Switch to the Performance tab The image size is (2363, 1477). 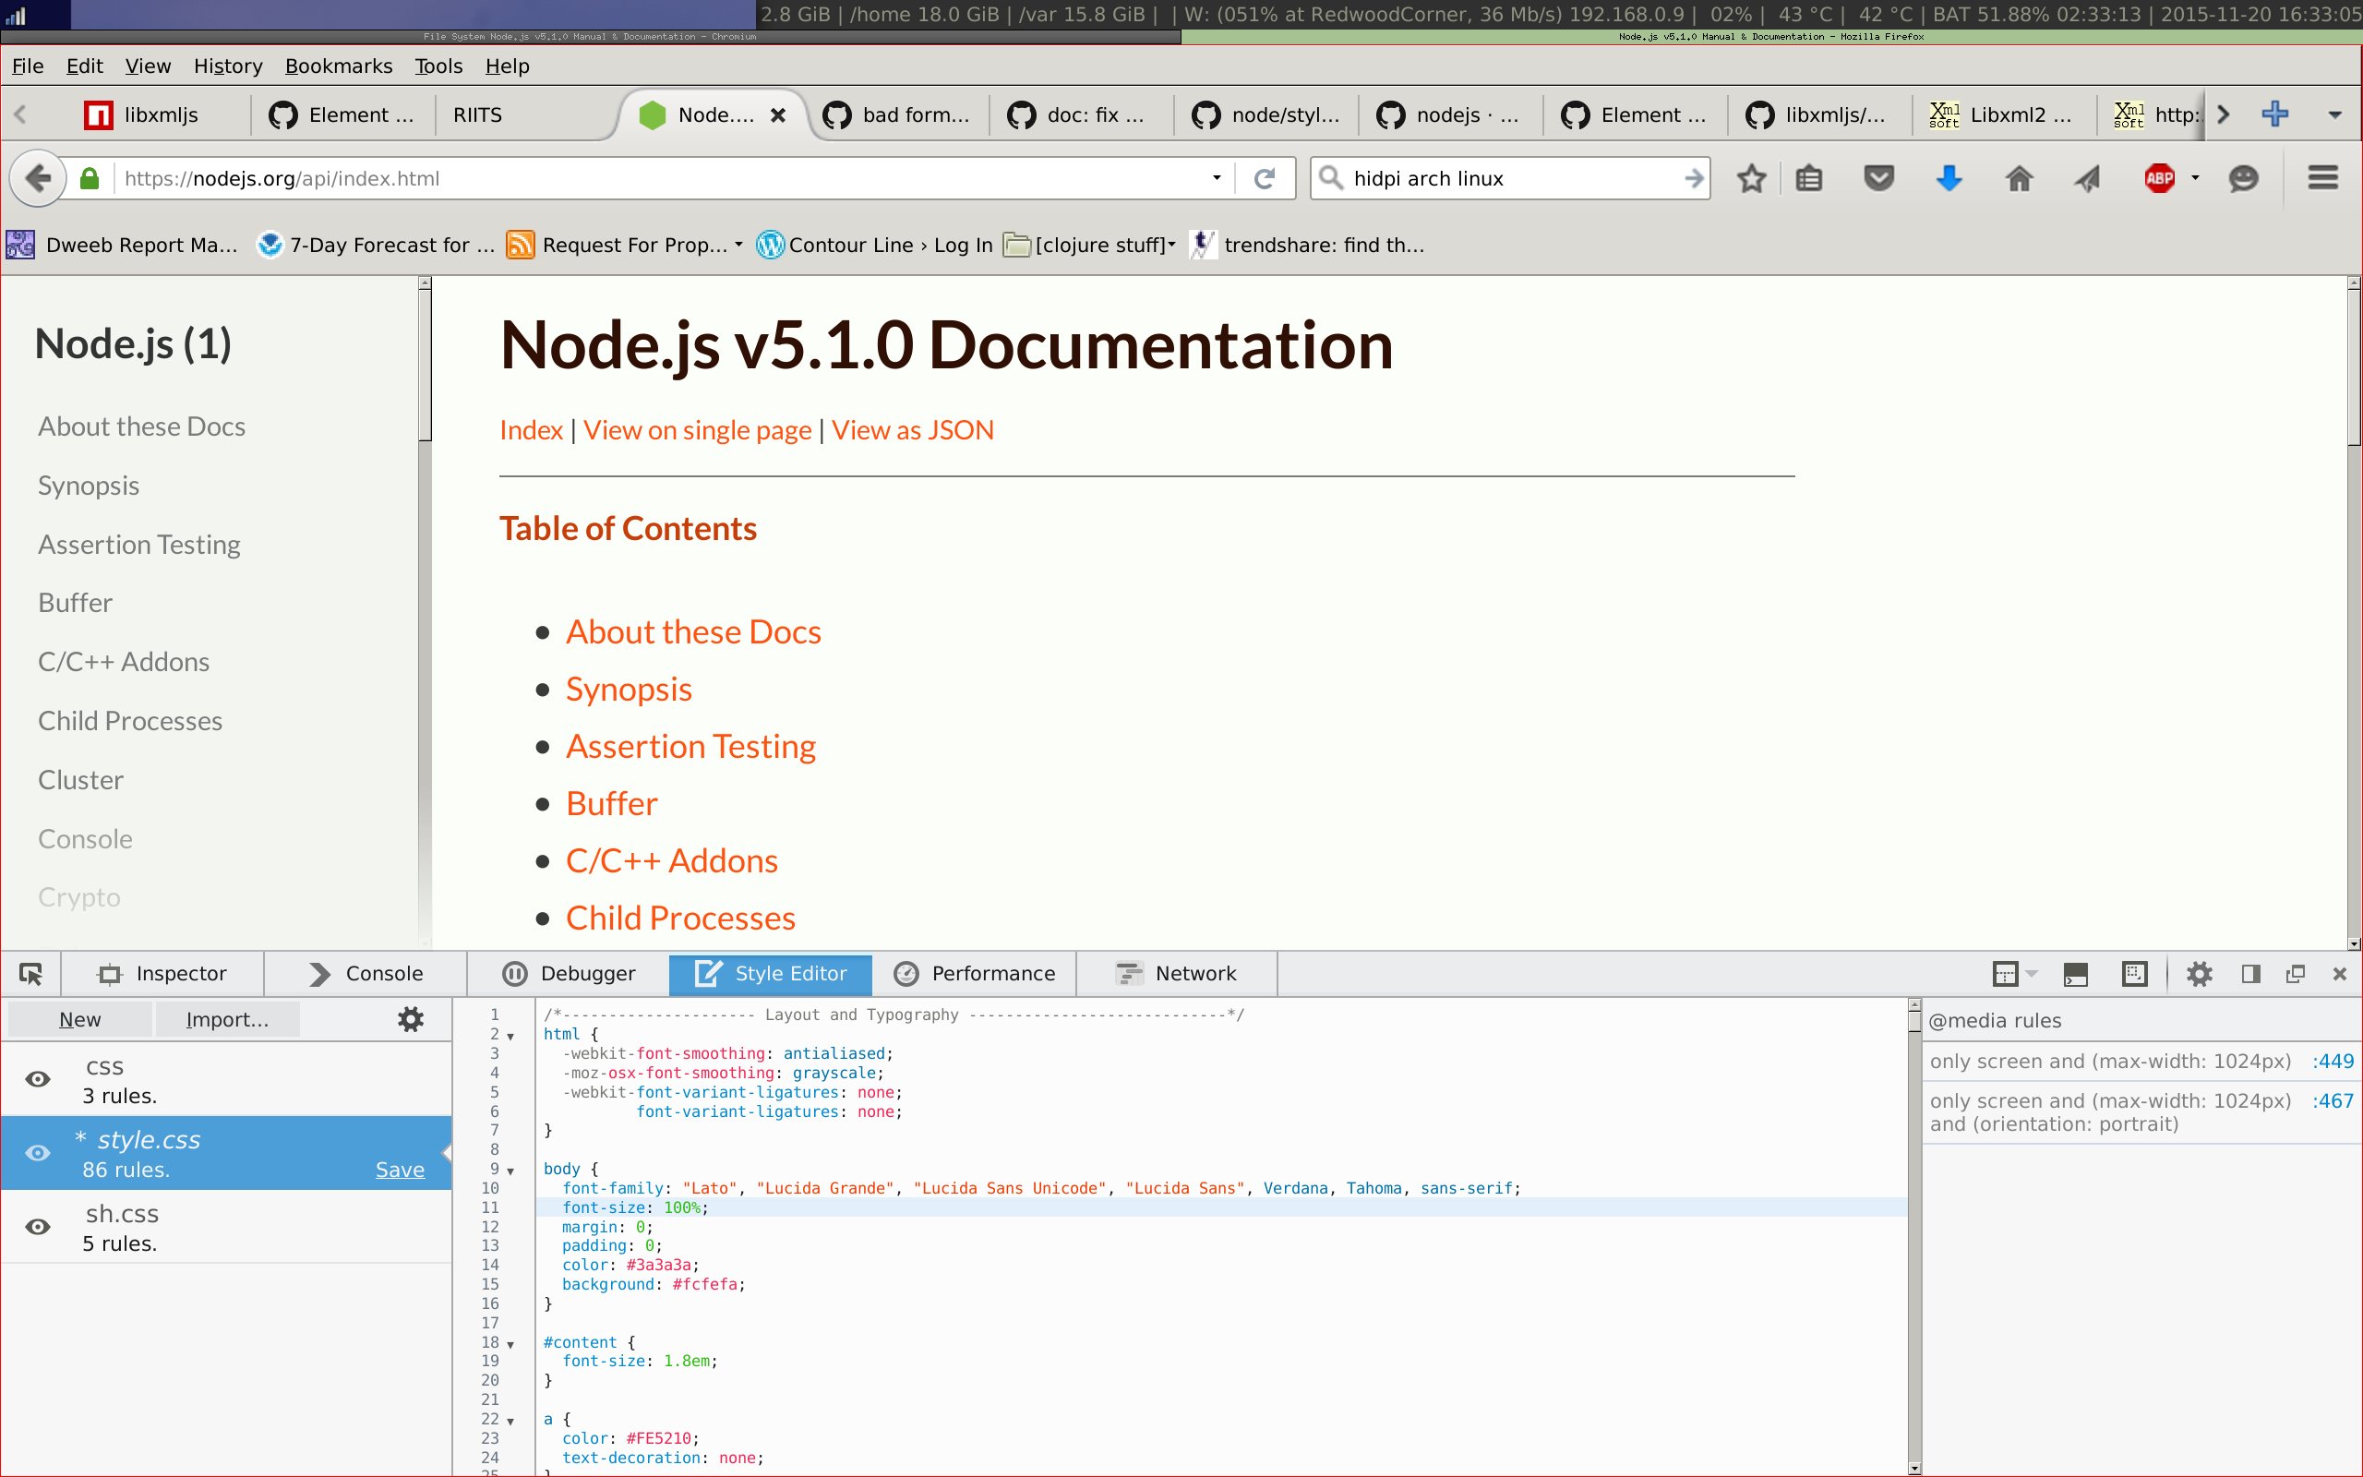pos(975,974)
